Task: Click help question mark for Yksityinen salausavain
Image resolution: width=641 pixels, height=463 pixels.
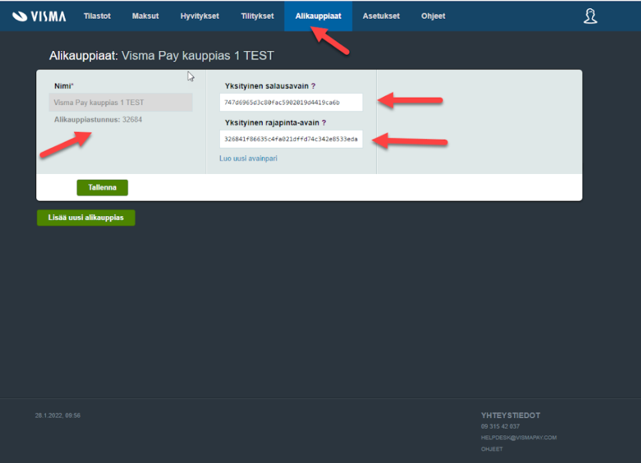Action: click(x=313, y=86)
